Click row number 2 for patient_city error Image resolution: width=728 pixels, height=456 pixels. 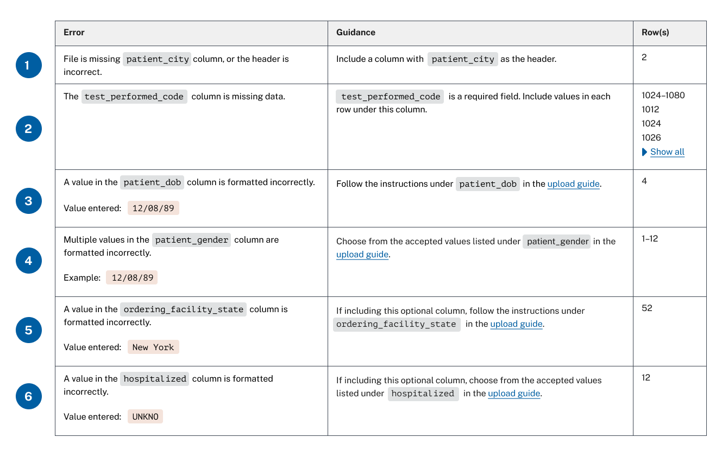pos(644,58)
